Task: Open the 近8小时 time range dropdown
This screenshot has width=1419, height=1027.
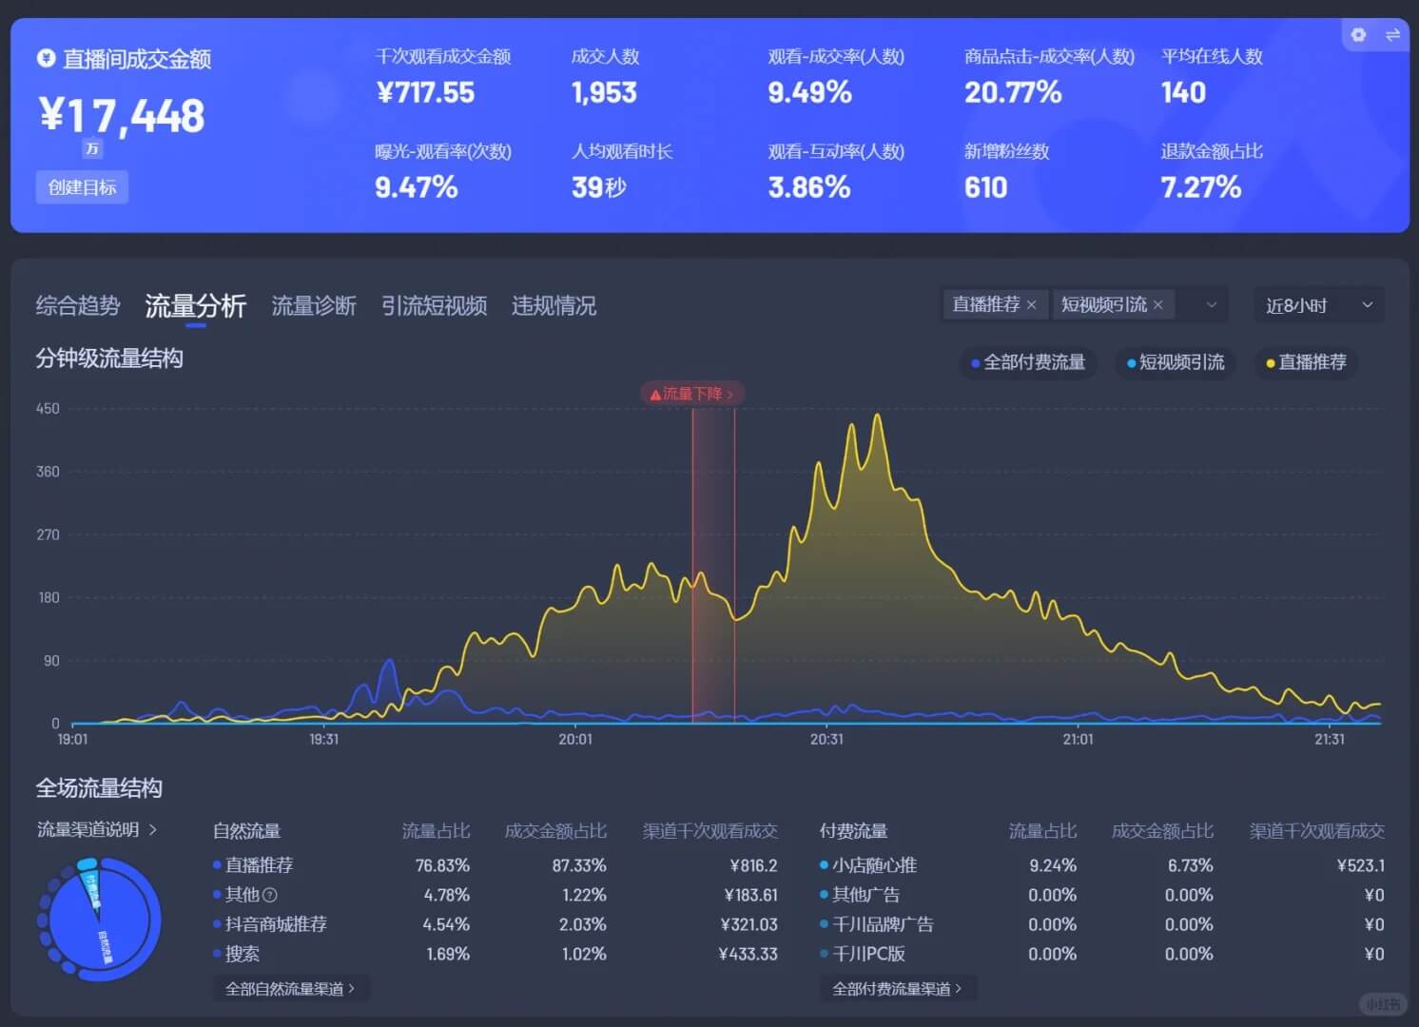Action: pos(1318,305)
